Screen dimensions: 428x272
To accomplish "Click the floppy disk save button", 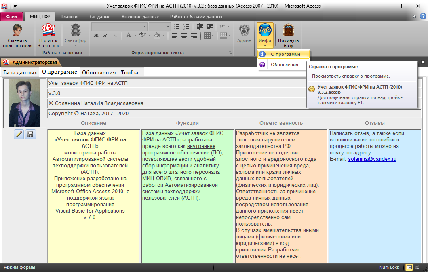I will [31, 135].
